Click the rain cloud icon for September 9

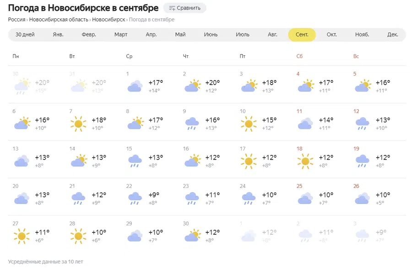(192, 123)
